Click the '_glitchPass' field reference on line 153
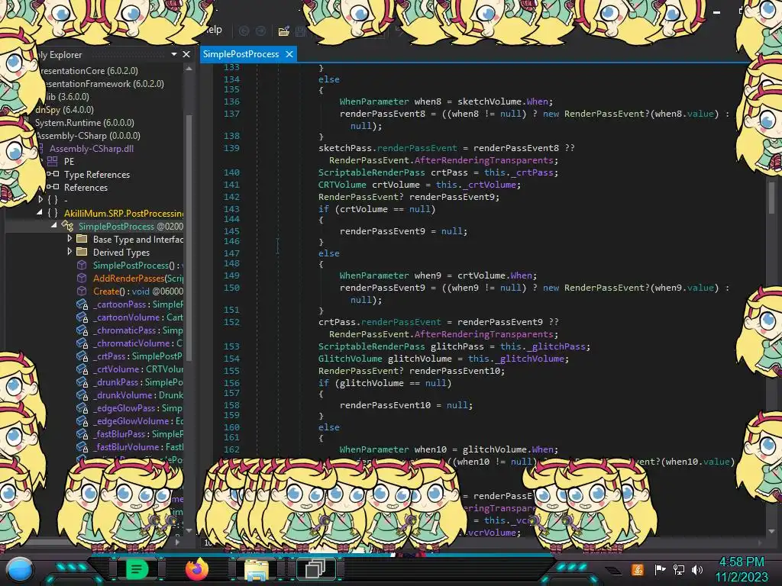This screenshot has width=782, height=586. tap(557, 347)
